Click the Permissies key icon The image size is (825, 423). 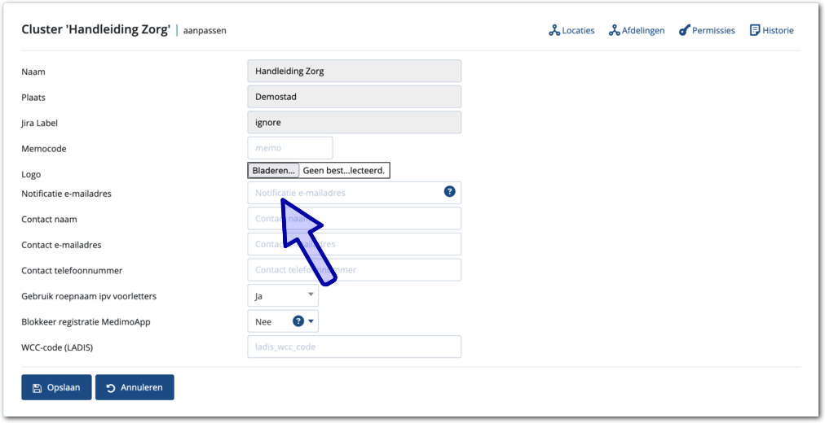684,31
